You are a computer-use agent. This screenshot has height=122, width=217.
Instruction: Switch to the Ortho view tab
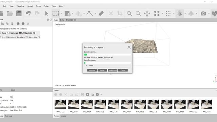tap(62, 20)
